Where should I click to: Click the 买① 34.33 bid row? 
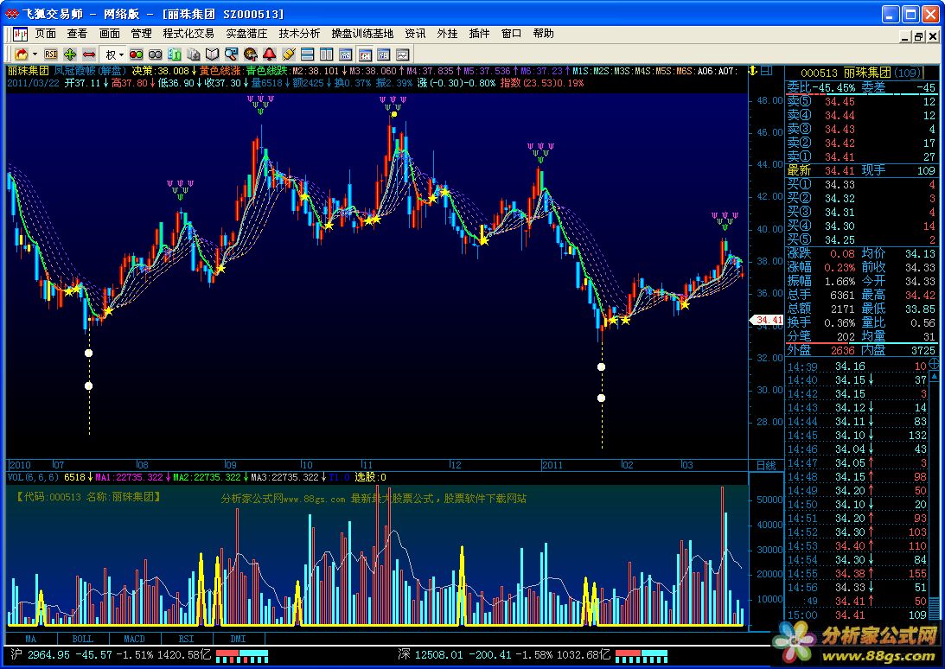point(861,184)
